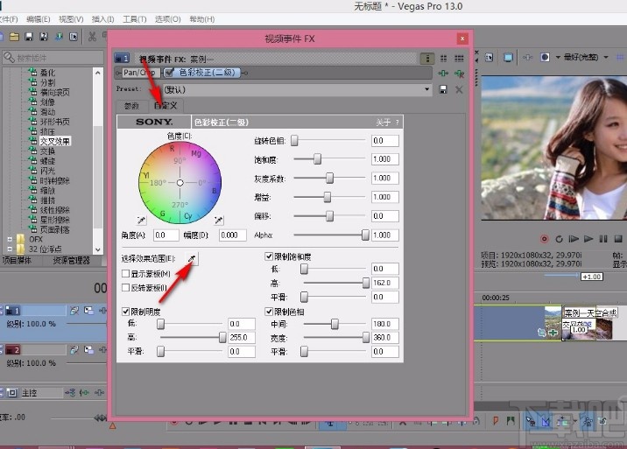Screen dimensions: 627x449
Task: Enable the 显示蒙板 checkbox
Action: point(125,274)
